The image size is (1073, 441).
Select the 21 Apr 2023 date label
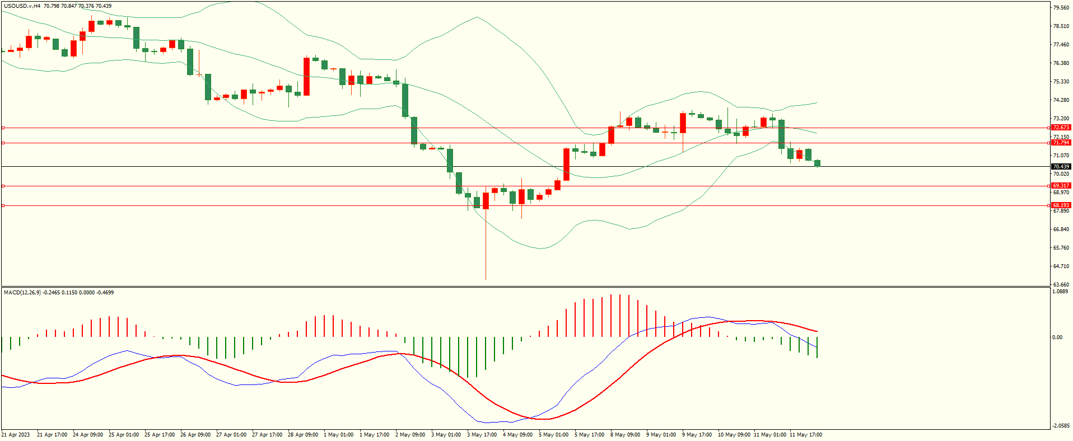coord(16,435)
